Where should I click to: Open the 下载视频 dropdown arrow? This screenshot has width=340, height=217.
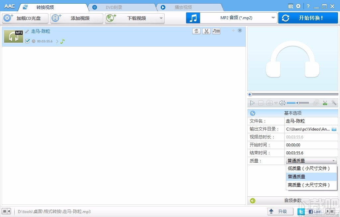[x=162, y=18]
